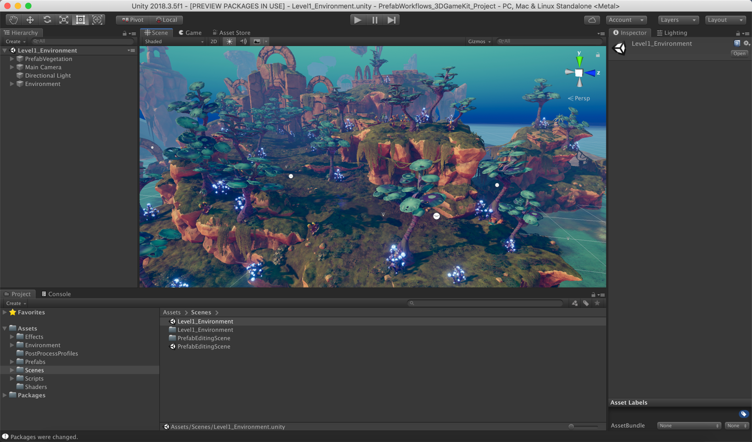Click the Z axis cone on scene gizmo
This screenshot has width=752, height=442.
tap(591, 73)
